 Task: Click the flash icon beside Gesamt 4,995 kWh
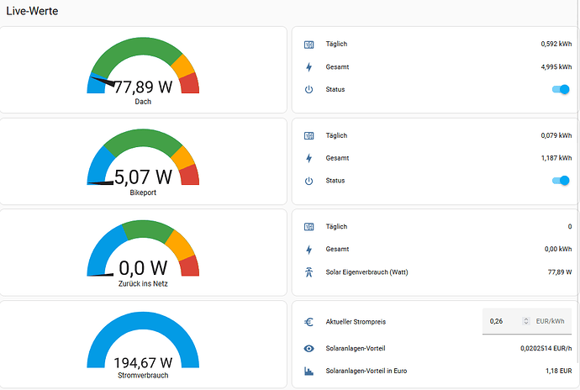[308, 66]
